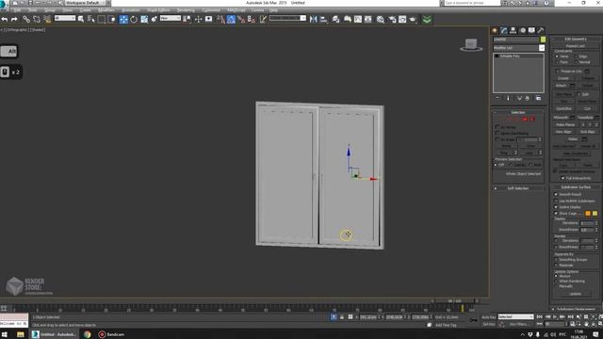The height and width of the screenshot is (339, 603).
Task: Switch to the Hierarchy command panel tab
Action: pyautogui.click(x=513, y=30)
